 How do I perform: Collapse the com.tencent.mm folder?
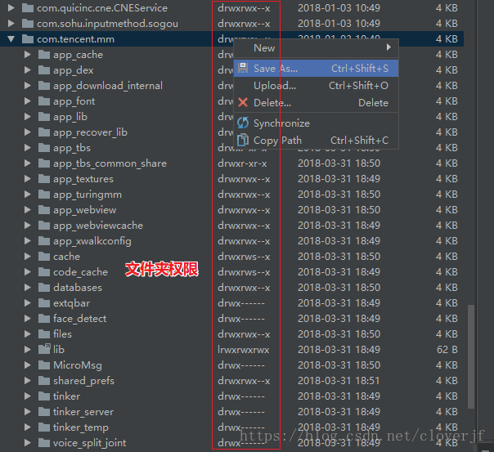tap(11, 39)
